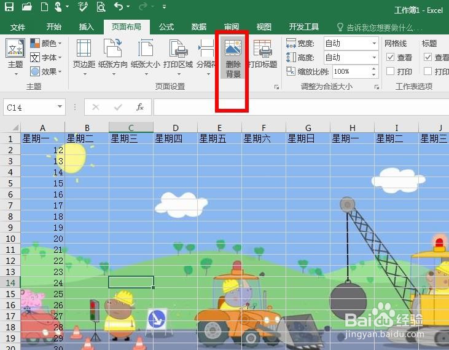
Task: Click the touch/mouse mode icon
Action: coord(58,6)
